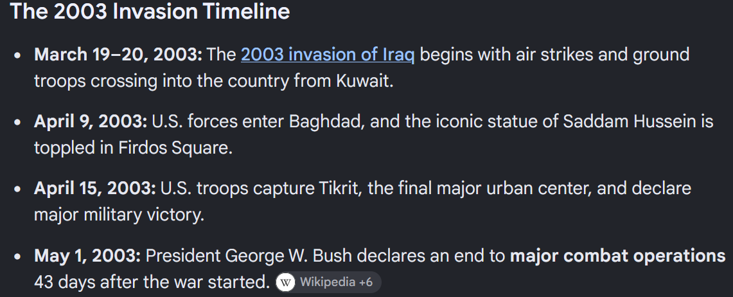Select the bold "March 19–20, 2003:" date
Image resolution: width=733 pixels, height=297 pixels.
coord(118,55)
